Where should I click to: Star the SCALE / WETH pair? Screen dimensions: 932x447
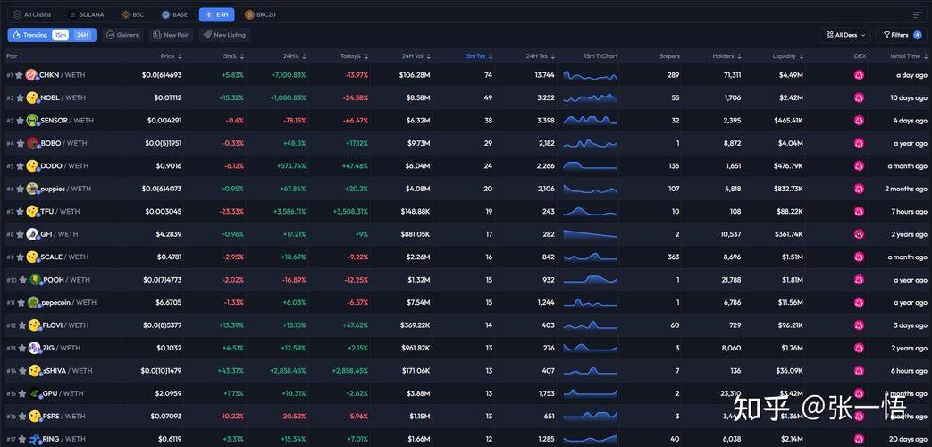[x=19, y=257]
